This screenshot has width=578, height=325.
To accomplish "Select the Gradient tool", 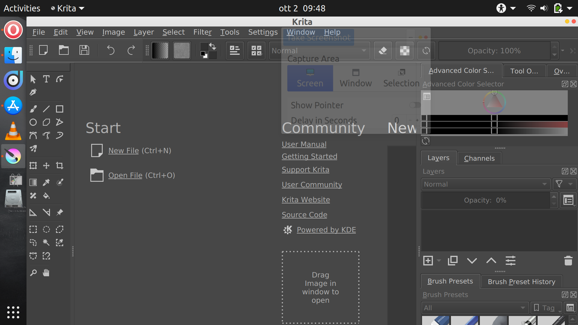I will [33, 182].
